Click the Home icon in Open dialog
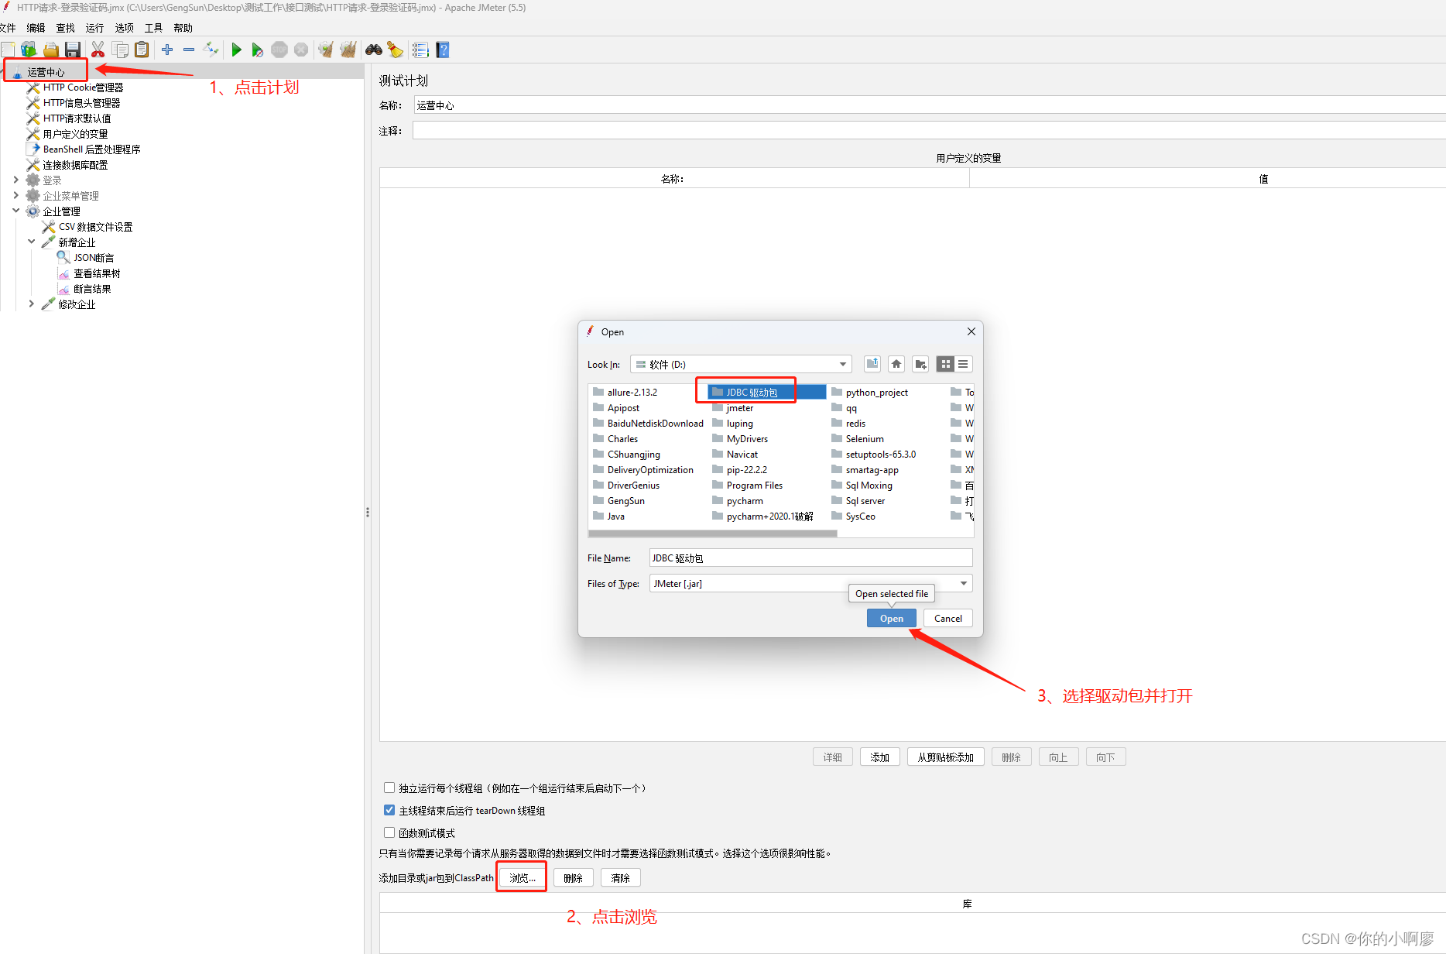This screenshot has height=954, width=1446. 896,364
